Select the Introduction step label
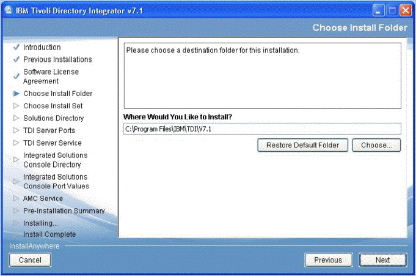The width and height of the screenshot is (416, 276). [42, 47]
